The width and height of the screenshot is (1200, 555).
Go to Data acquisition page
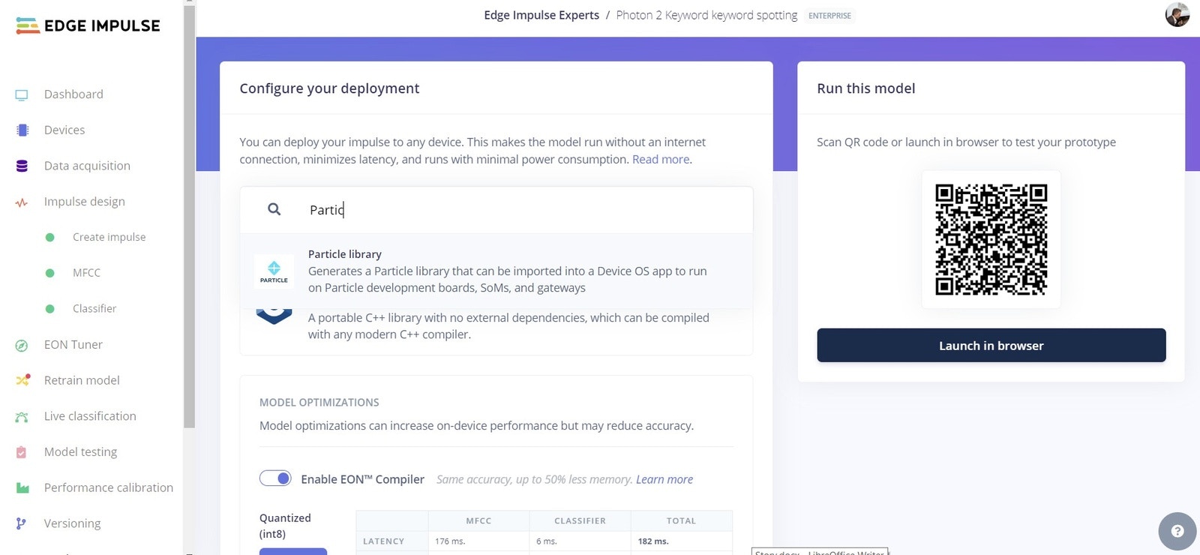click(87, 166)
